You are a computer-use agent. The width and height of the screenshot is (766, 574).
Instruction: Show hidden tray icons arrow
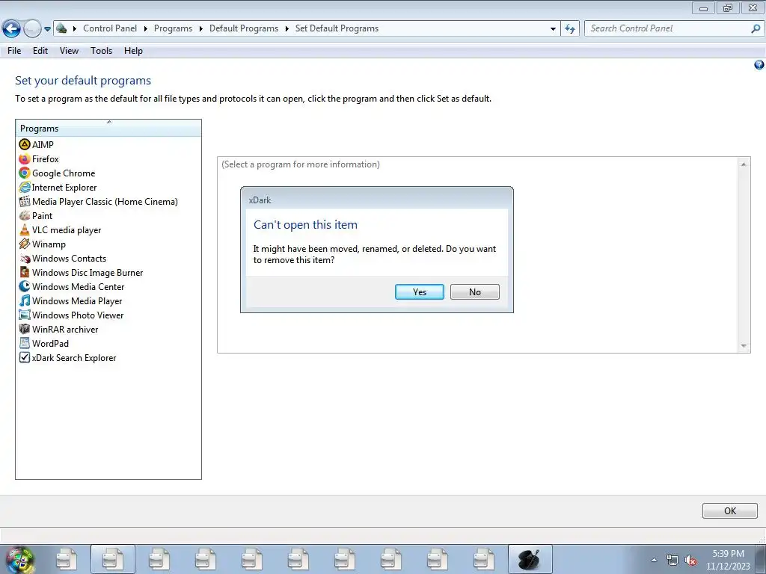pyautogui.click(x=654, y=560)
